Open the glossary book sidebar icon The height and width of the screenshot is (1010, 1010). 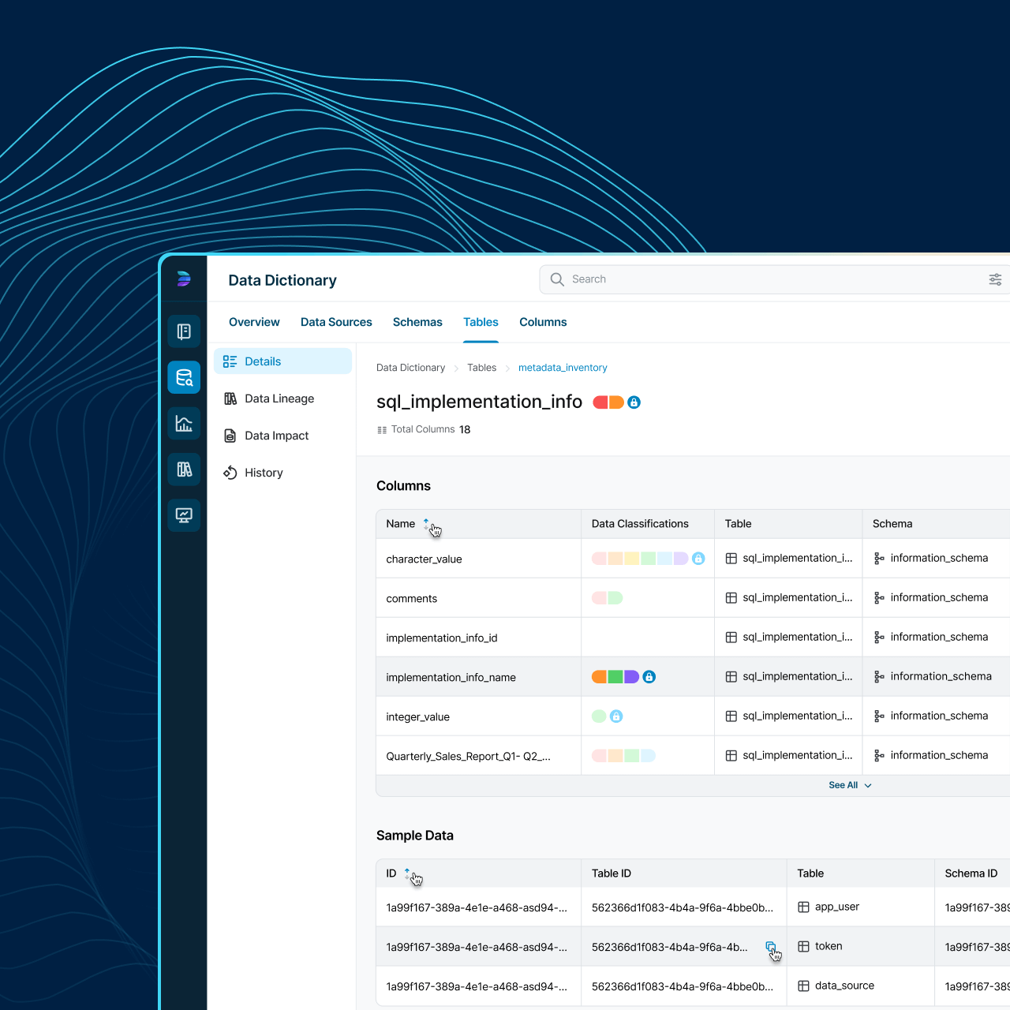[184, 331]
